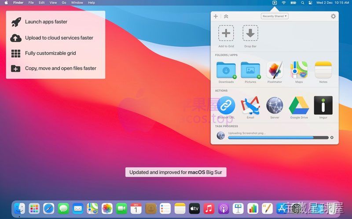
Task: Open the Finder menu
Action: coord(18,3)
